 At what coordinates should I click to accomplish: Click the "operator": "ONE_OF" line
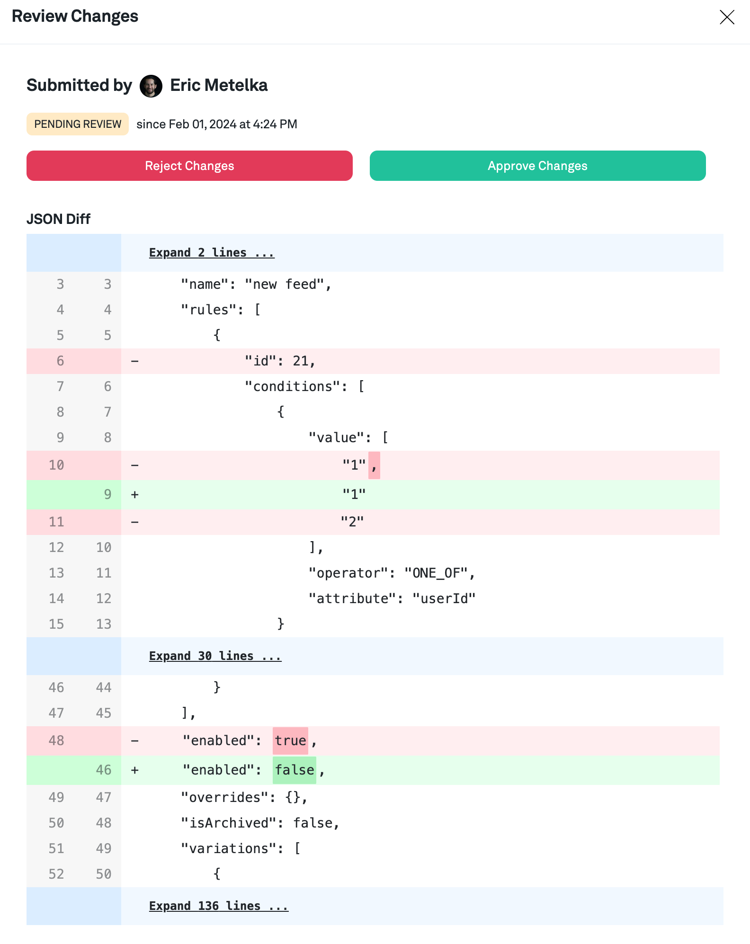click(x=392, y=573)
